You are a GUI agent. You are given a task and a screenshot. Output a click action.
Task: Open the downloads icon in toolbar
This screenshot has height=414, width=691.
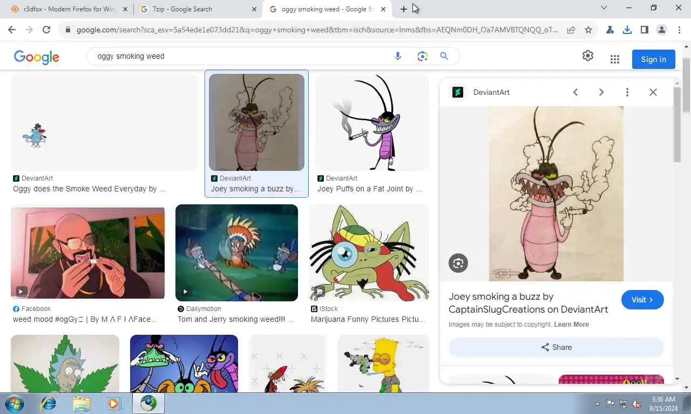[x=627, y=30]
